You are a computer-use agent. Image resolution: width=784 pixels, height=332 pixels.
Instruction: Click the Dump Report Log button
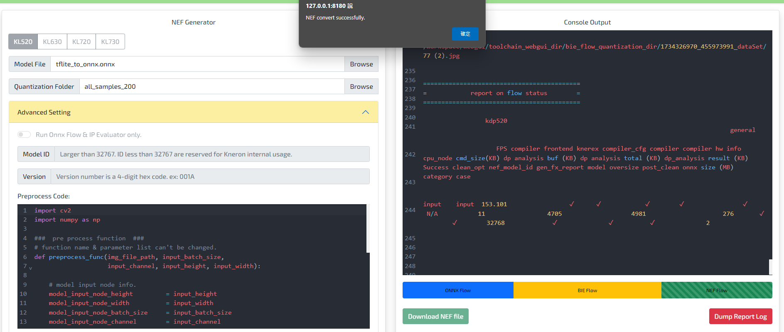740,316
